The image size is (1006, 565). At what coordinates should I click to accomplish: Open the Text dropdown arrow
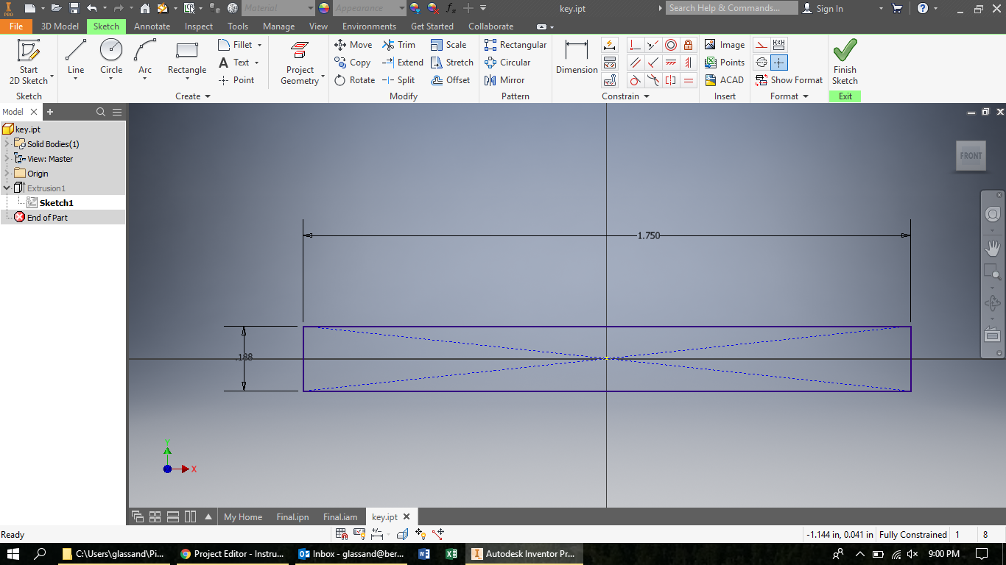coord(257,63)
